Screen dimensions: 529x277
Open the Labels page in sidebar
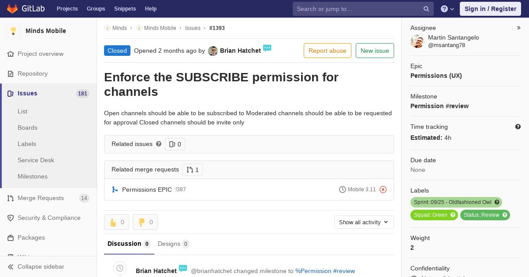tap(27, 144)
